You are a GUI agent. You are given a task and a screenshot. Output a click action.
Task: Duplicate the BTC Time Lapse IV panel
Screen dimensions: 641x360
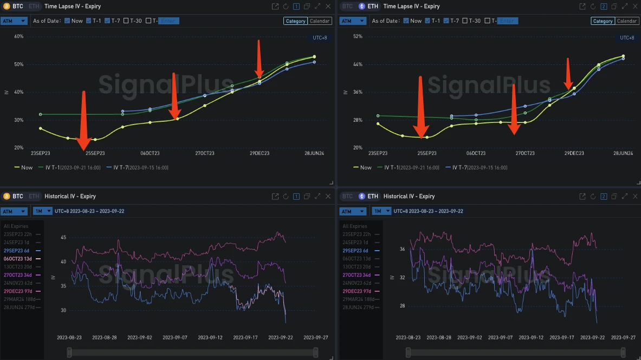(307, 6)
